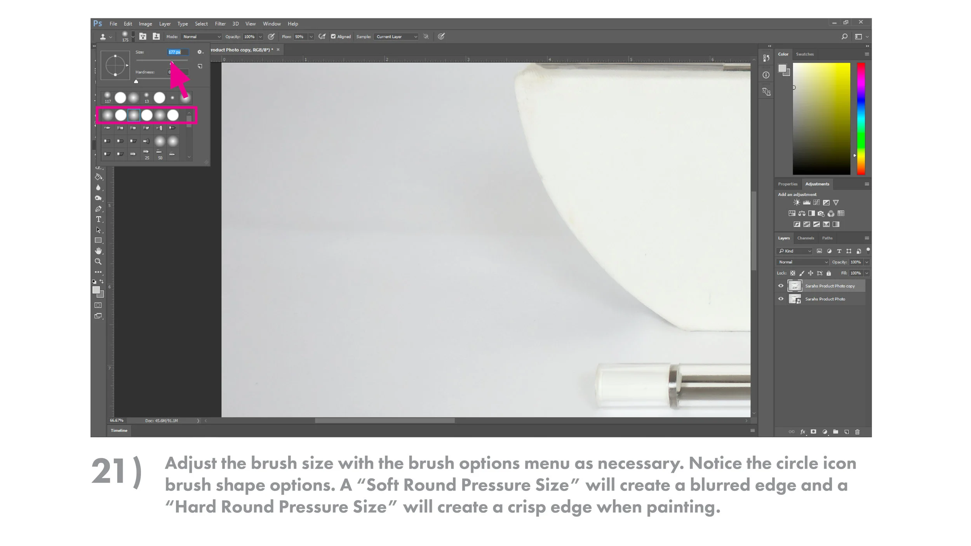Add Brightness/Contrast adjustment
Screen dimensions: 971x546
pos(797,203)
